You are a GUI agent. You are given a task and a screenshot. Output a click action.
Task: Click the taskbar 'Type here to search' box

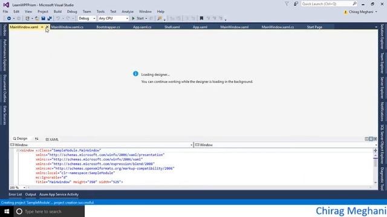click(49, 212)
